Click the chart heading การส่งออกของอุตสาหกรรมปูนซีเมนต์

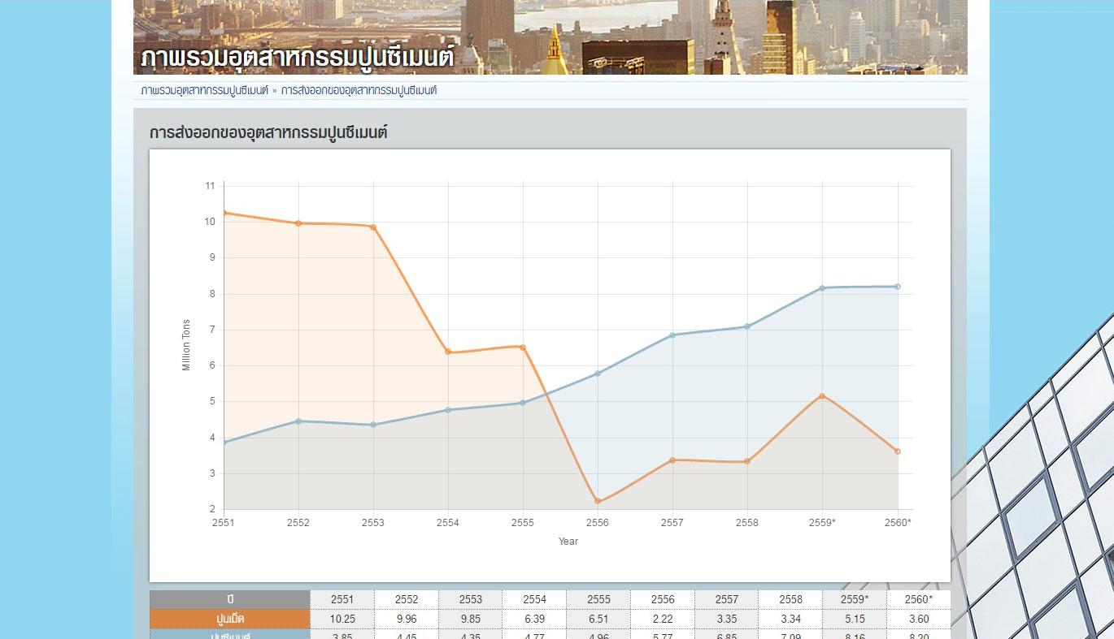coord(268,132)
